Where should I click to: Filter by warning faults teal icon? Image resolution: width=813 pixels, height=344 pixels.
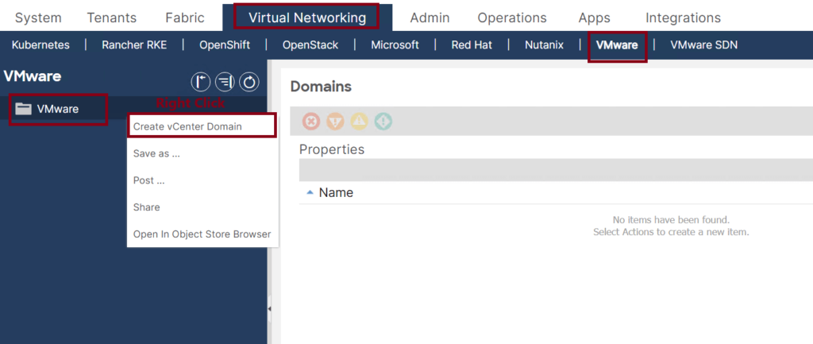[383, 122]
